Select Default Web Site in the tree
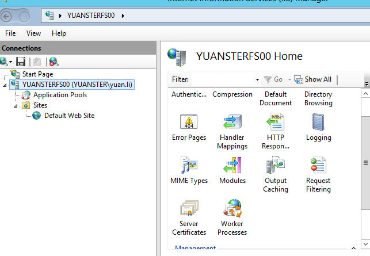This screenshot has width=370, height=256. [x=70, y=116]
